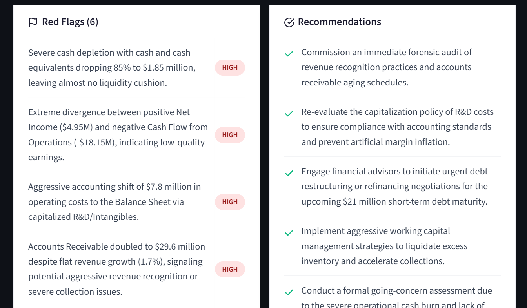Select the Red Flags (6) heading
The width and height of the screenshot is (527, 308).
click(70, 22)
